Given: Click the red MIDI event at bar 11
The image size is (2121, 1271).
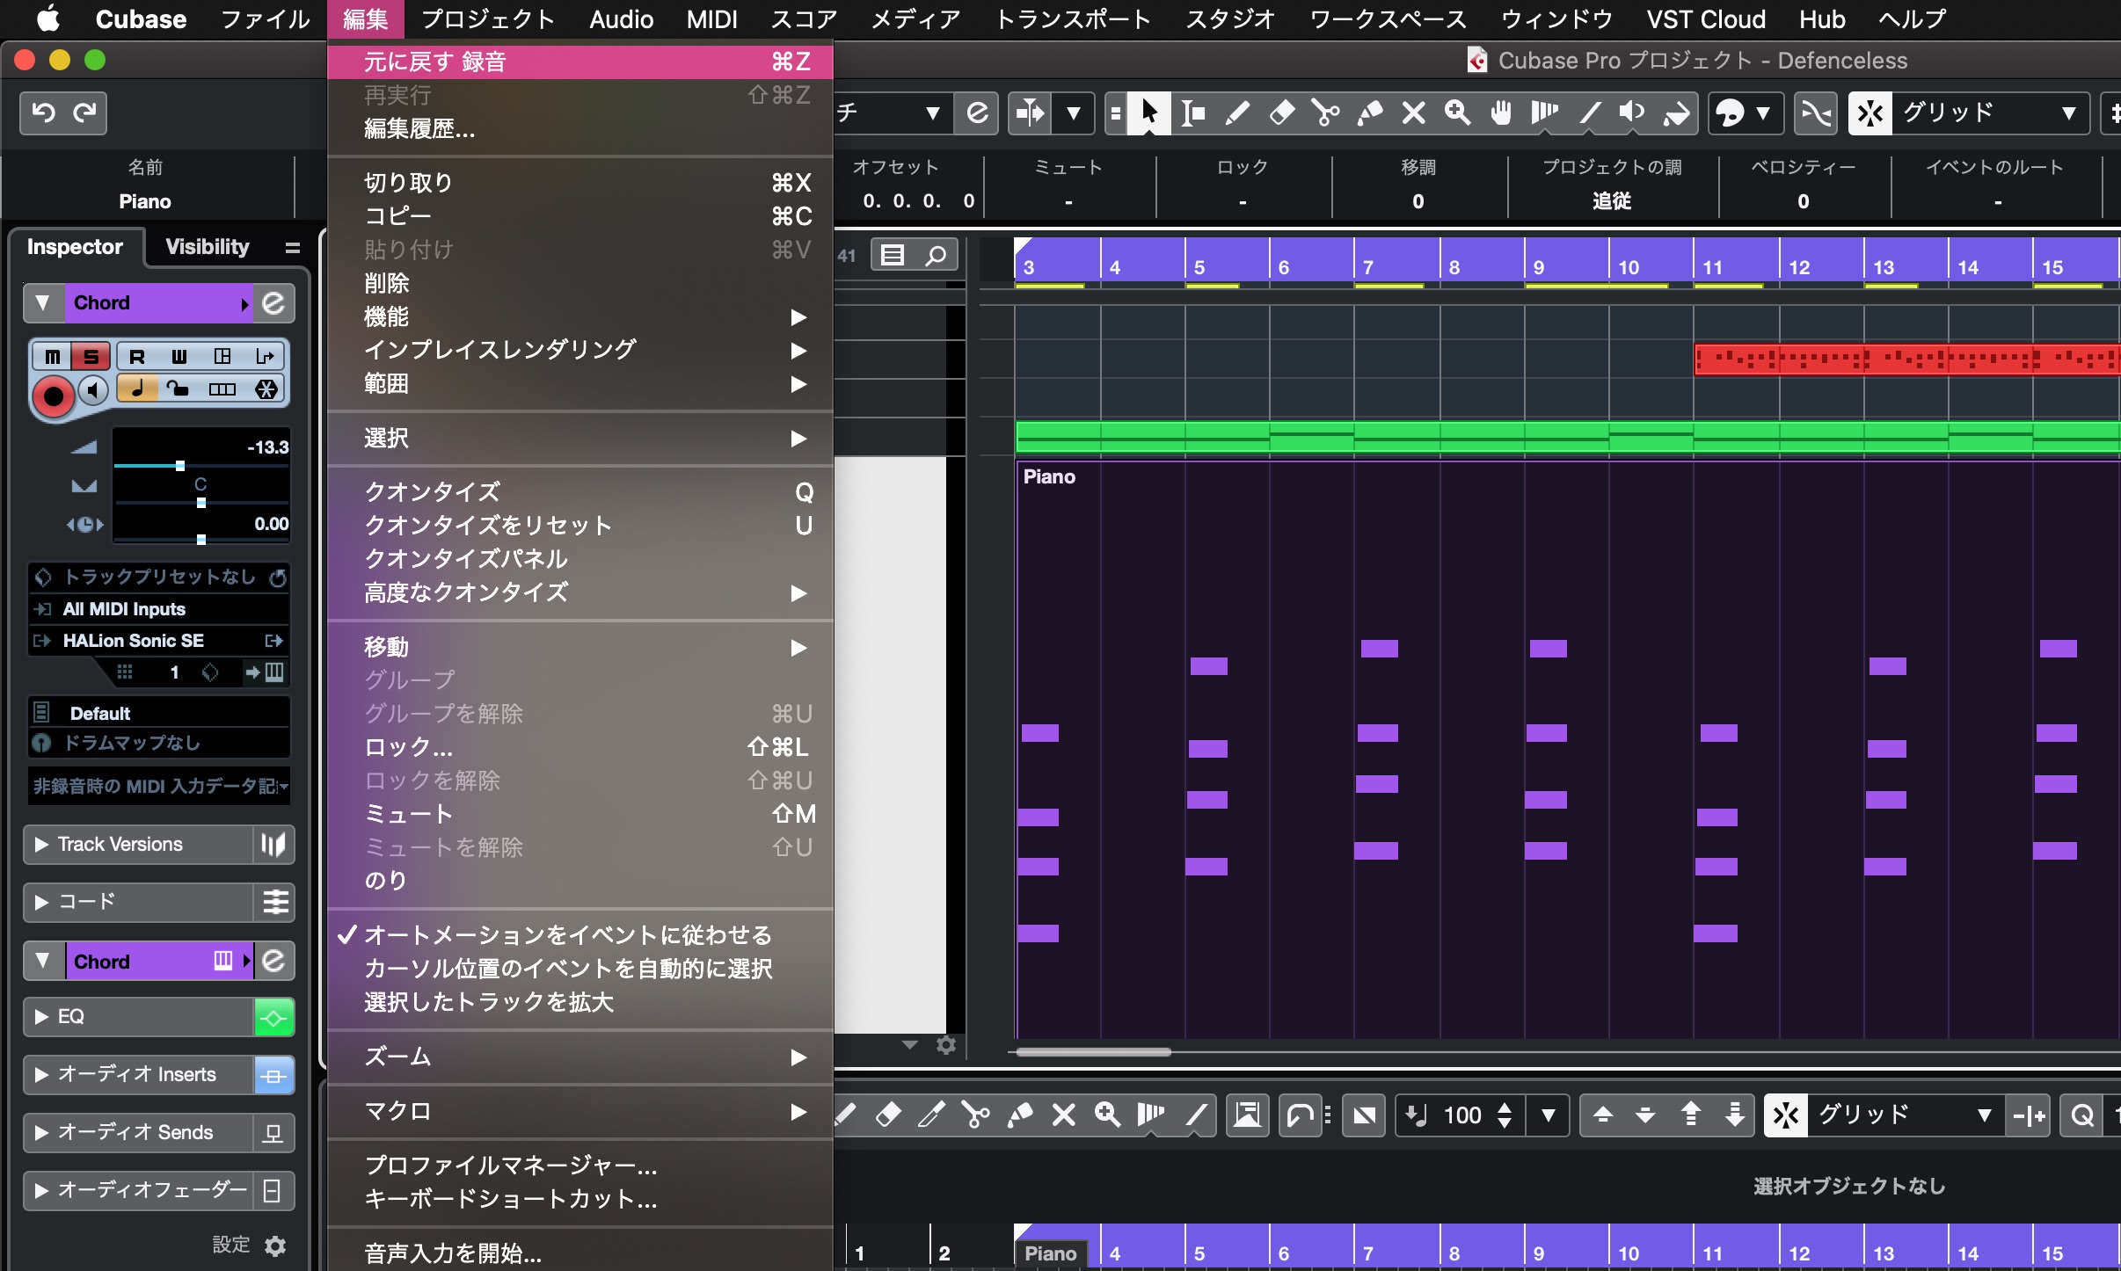Looking at the screenshot, I should [1906, 360].
